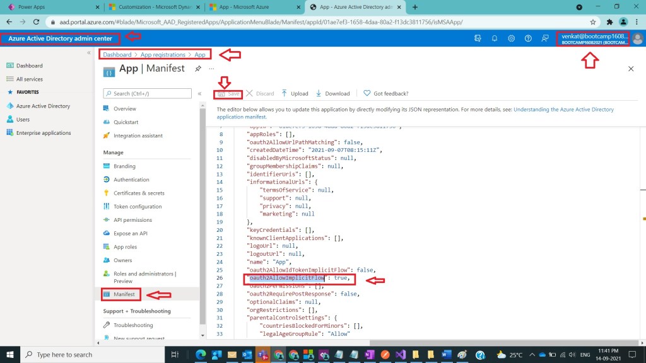Open the Understanding the Azure Active Directory manifest link
The height and width of the screenshot is (363, 646).
click(x=563, y=109)
